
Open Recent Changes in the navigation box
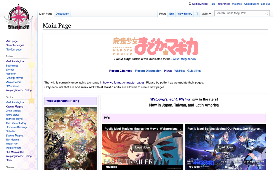coord(121,71)
